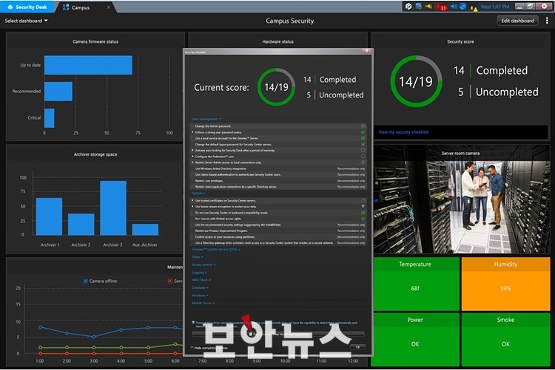Click green check for Change the Admin password
The image size is (555, 370).
(363, 126)
